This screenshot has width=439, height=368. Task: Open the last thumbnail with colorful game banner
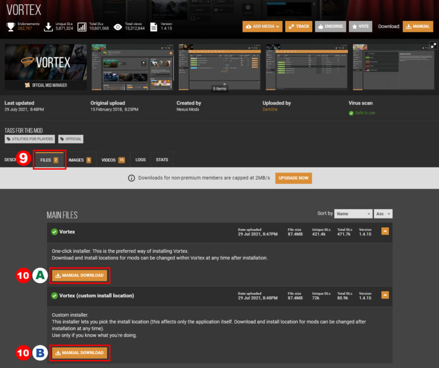pos(394,67)
